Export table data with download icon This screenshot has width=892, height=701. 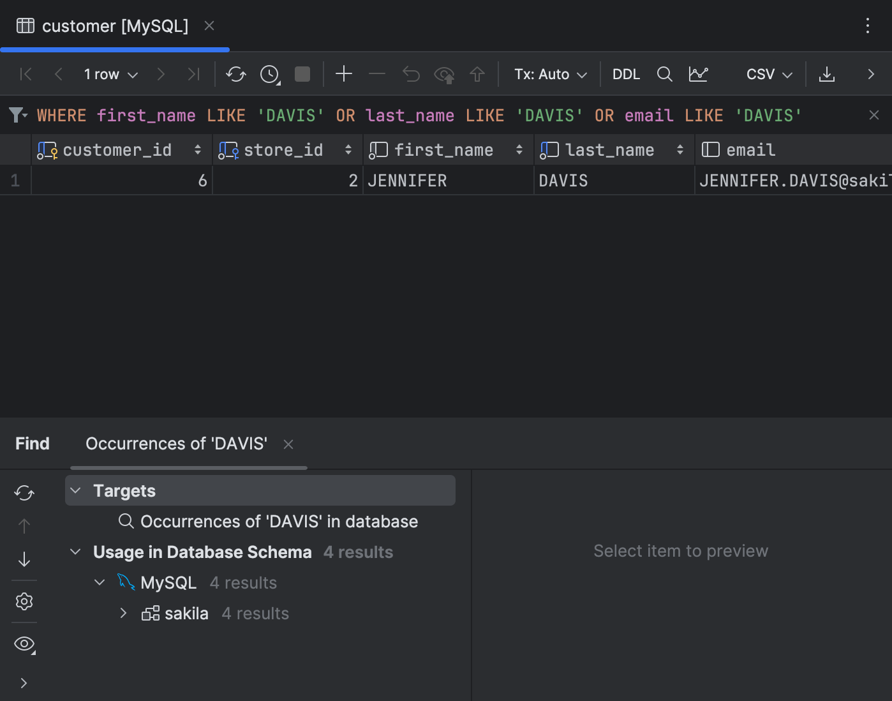coord(827,74)
